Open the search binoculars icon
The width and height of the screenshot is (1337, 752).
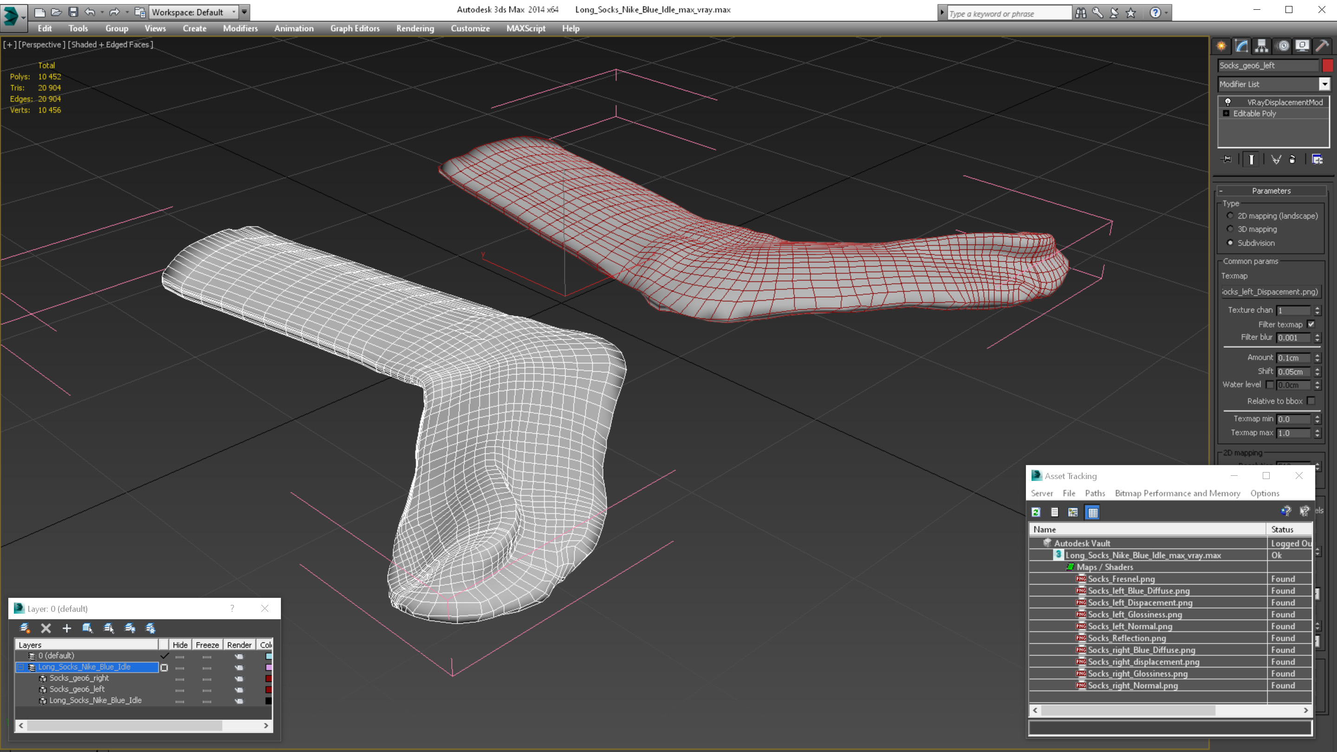1081,13
